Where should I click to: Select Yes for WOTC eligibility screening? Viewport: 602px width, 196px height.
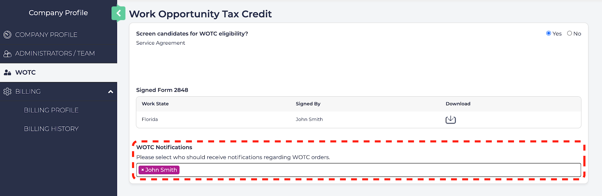coord(549,33)
